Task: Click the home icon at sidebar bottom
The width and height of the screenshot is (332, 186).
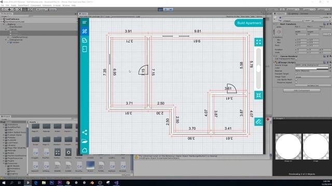Action: pos(85,150)
